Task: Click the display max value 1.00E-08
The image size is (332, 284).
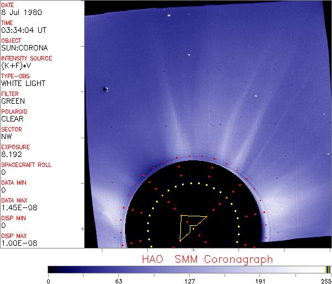Action: (17, 243)
